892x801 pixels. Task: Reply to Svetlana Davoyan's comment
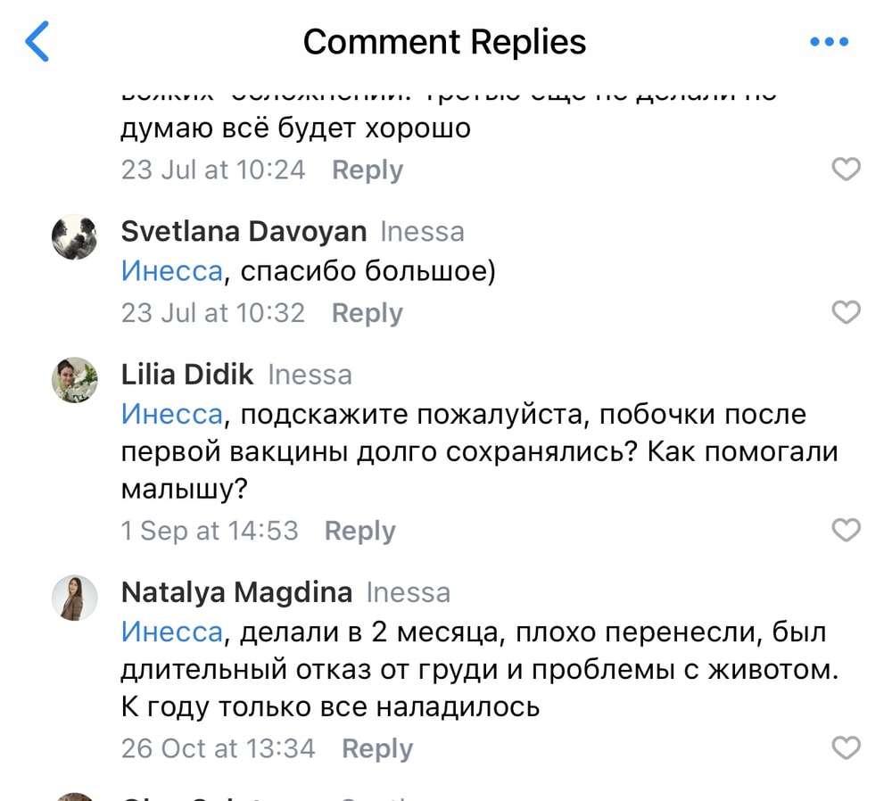(x=367, y=313)
